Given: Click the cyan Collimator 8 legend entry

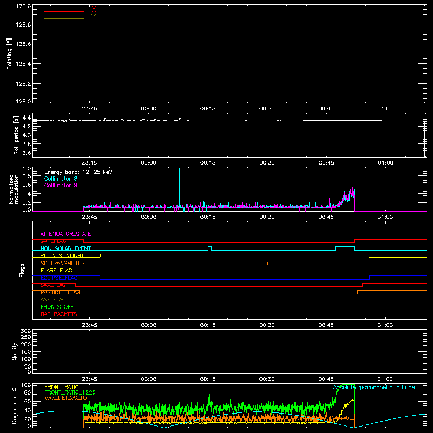Looking at the screenshot, I should (x=61, y=179).
